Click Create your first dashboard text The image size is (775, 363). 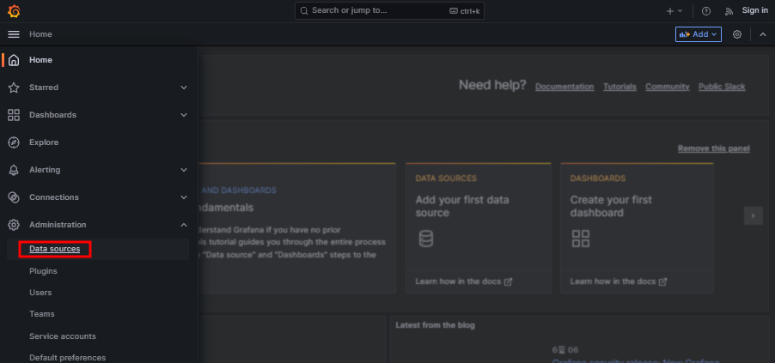611,207
